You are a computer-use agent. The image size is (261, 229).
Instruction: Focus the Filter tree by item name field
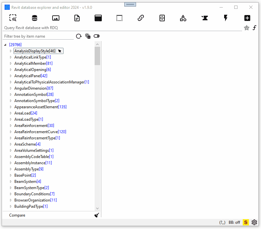click(38, 36)
